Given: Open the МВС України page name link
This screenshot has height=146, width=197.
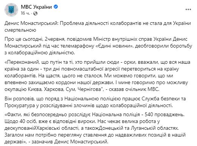Looking at the screenshot, I should [x=36, y=7].
